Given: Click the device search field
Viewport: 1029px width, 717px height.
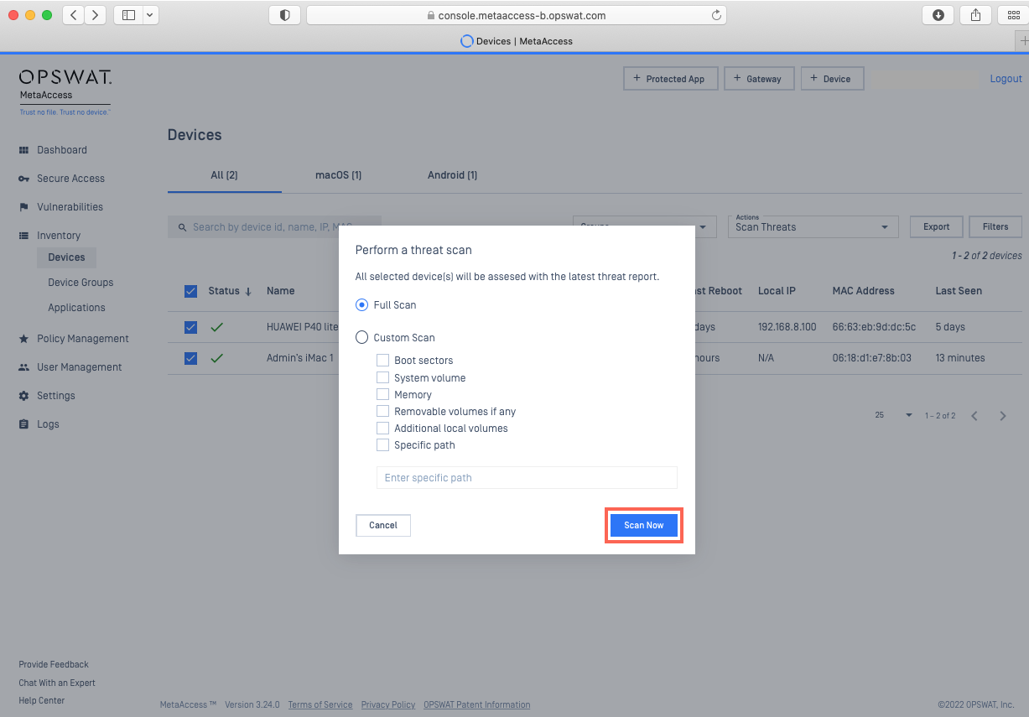Looking at the screenshot, I should tap(274, 227).
